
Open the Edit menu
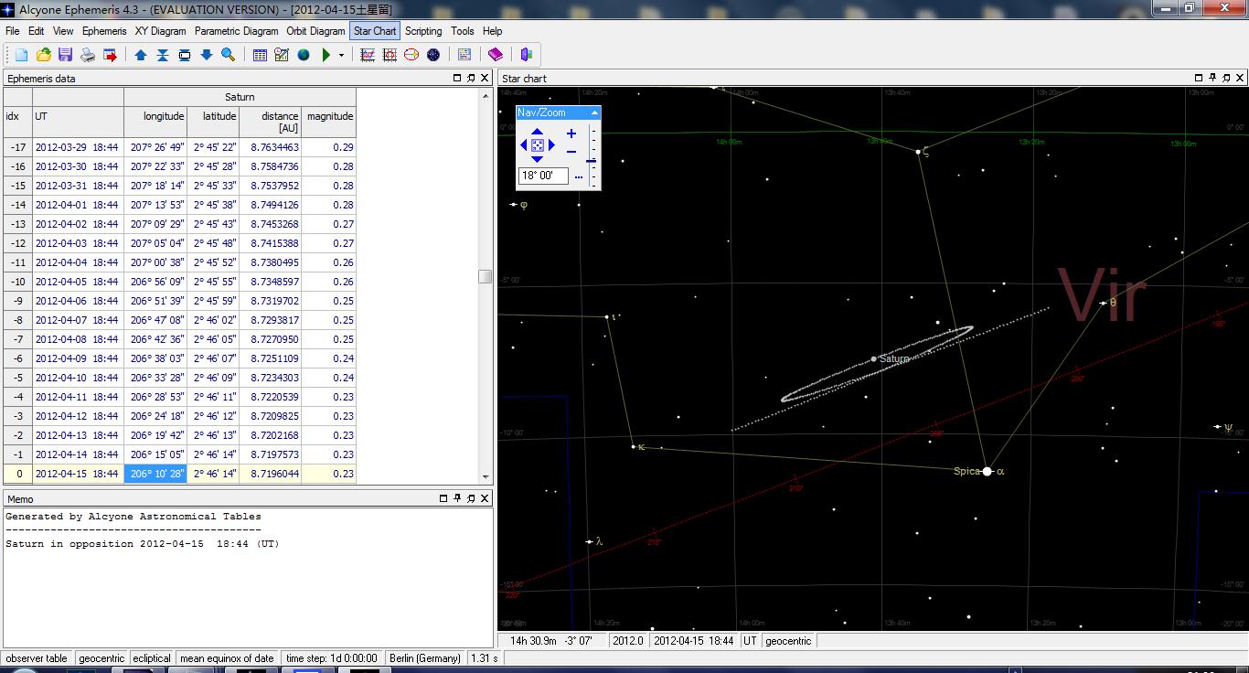click(37, 30)
